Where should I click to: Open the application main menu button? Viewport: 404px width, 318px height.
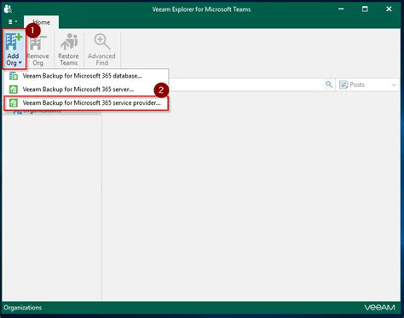click(12, 21)
